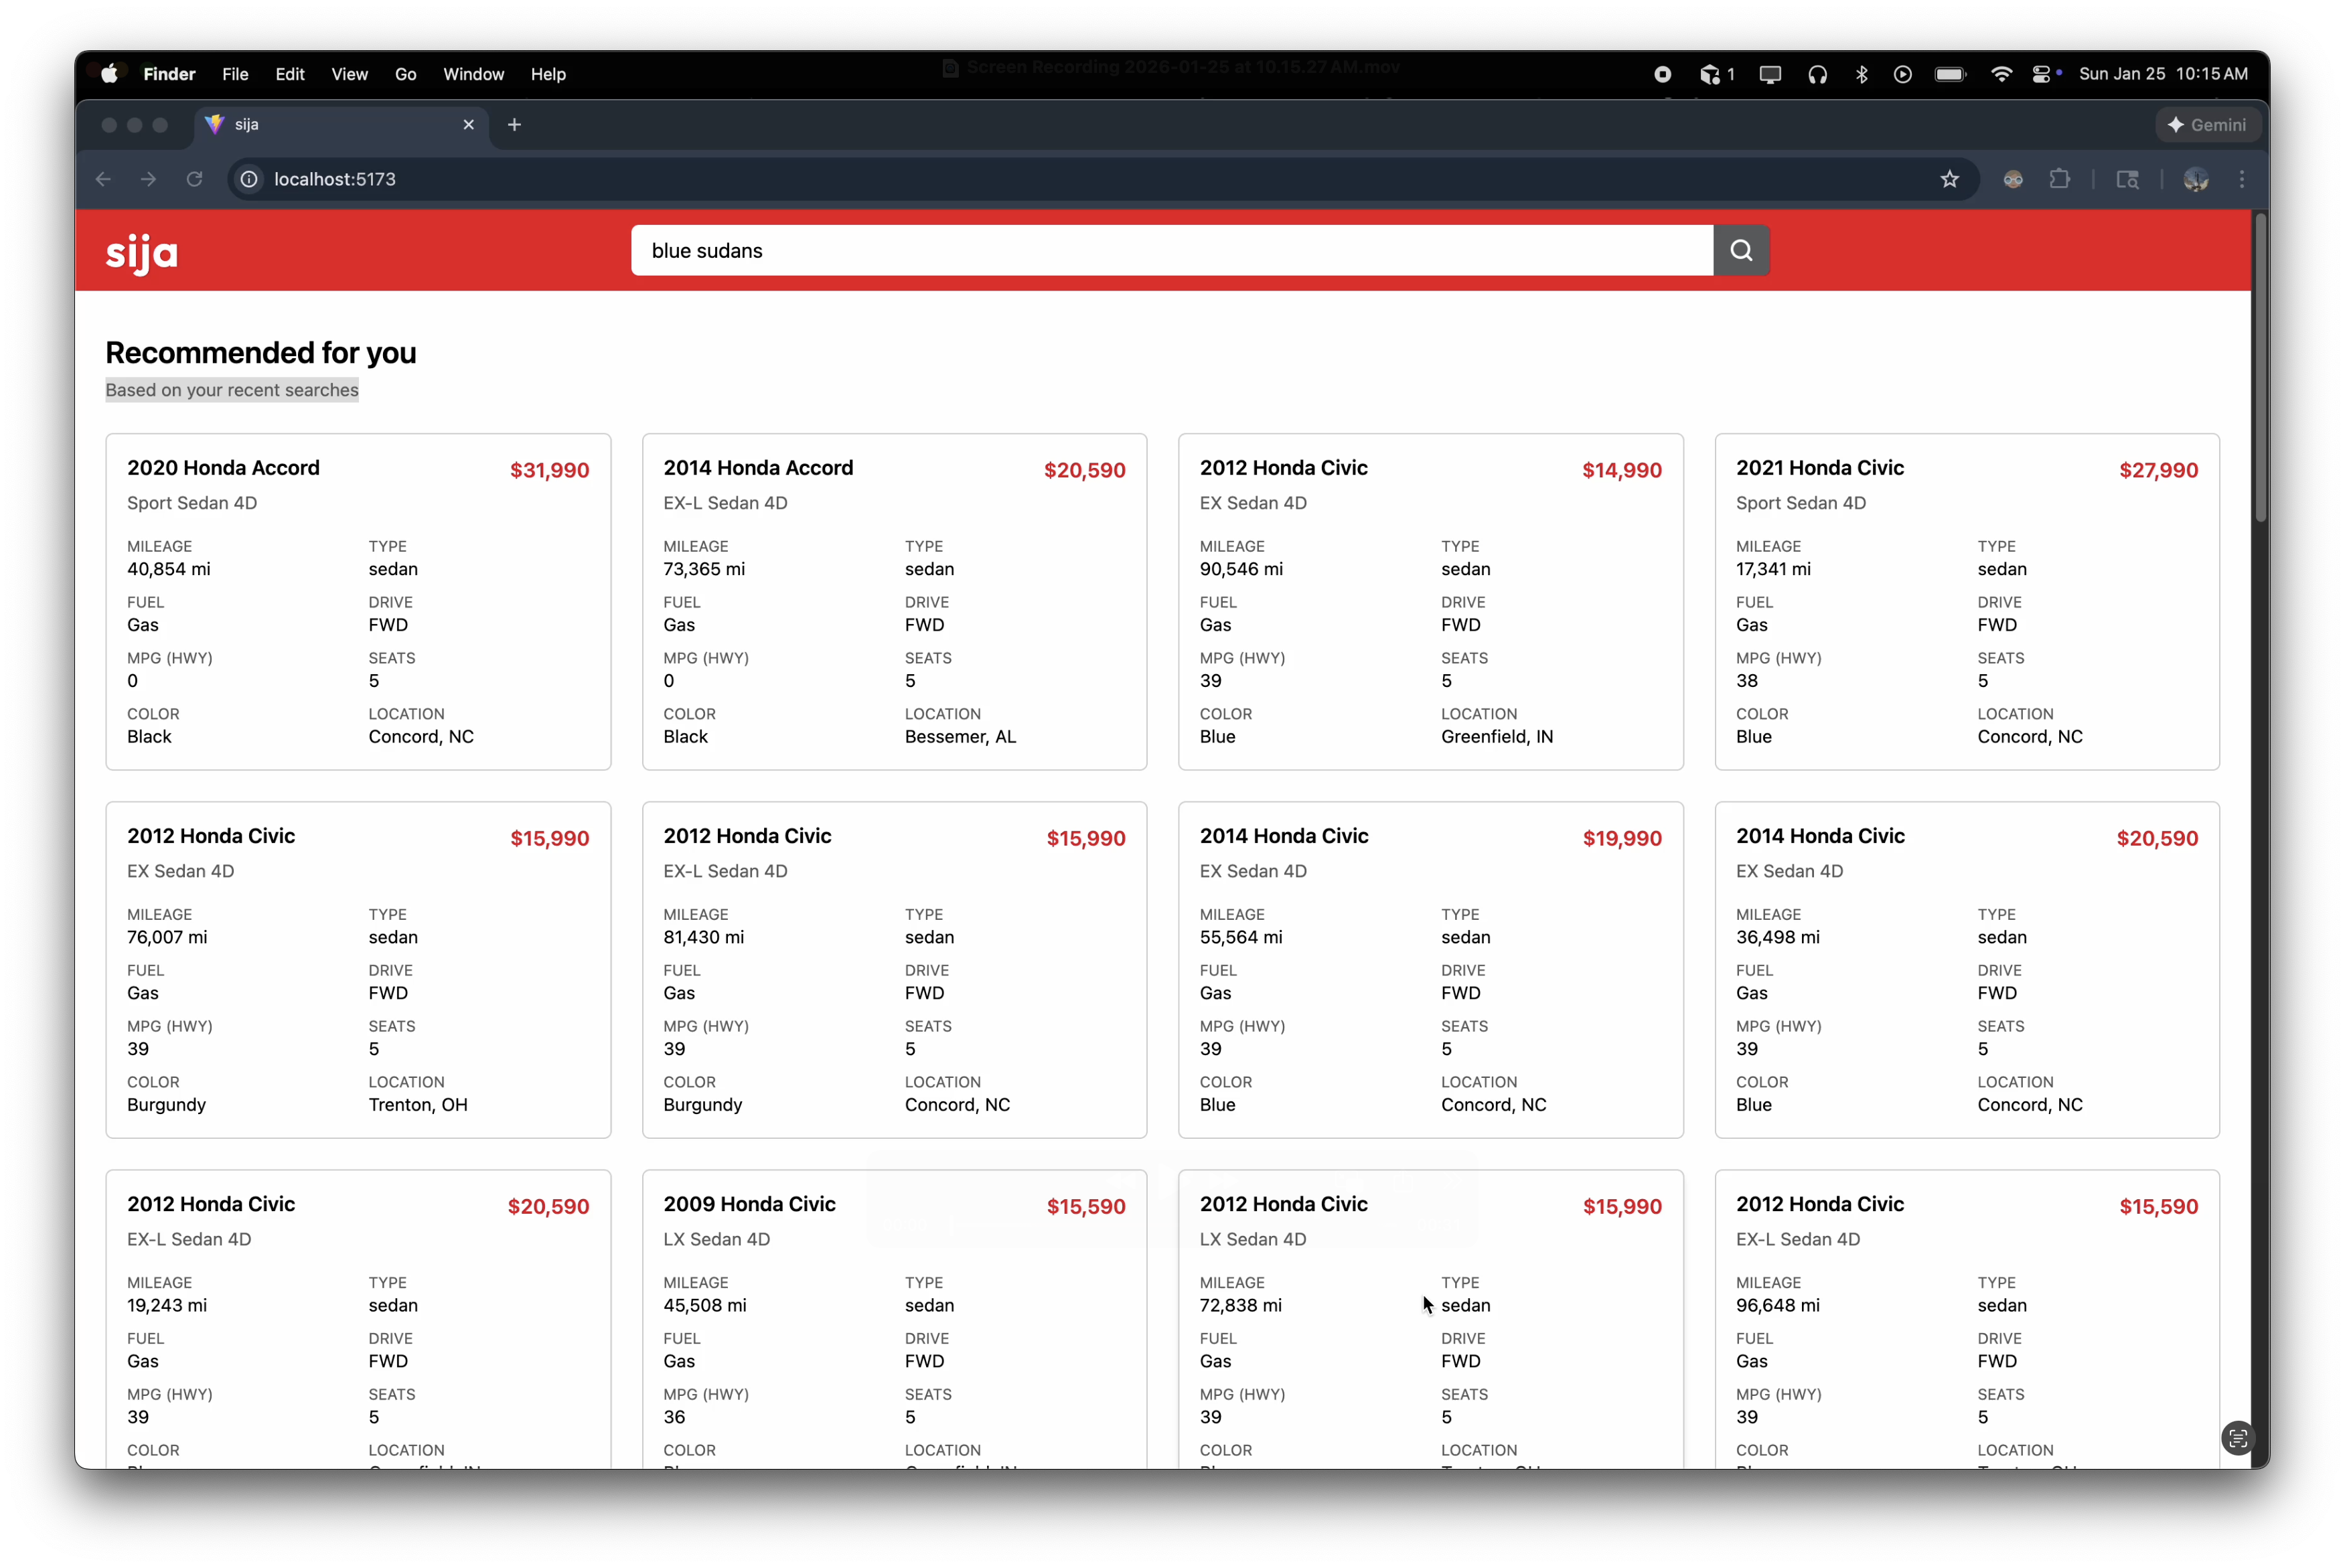Click the site information icon
Image resolution: width=2345 pixels, height=1568 pixels.
(x=249, y=179)
